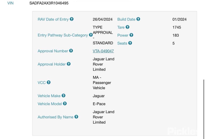The height and width of the screenshot is (139, 205).
Task: Click the Vehicle Model help icon
Action: pyautogui.click(x=65, y=104)
